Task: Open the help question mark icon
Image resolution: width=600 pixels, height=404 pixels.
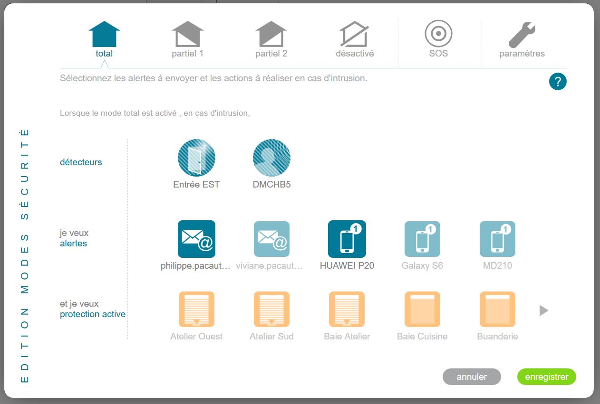Action: (x=558, y=82)
